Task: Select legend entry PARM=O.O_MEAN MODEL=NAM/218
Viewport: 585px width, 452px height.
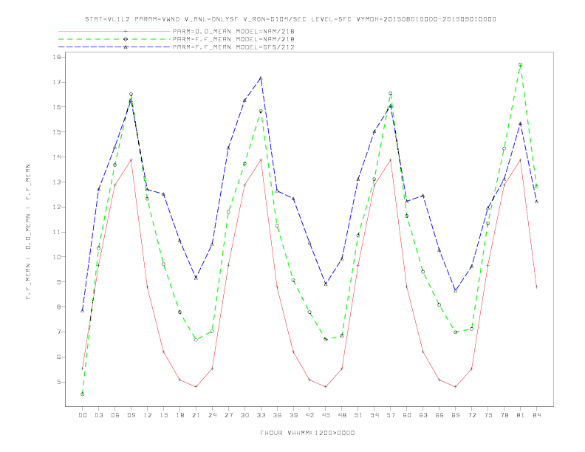Action: pyautogui.click(x=233, y=31)
